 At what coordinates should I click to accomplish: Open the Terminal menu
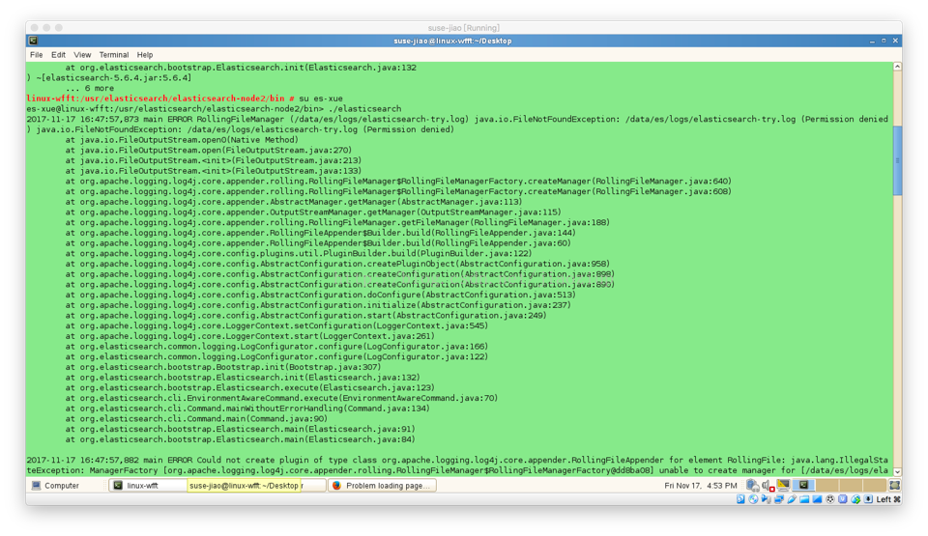(x=114, y=54)
